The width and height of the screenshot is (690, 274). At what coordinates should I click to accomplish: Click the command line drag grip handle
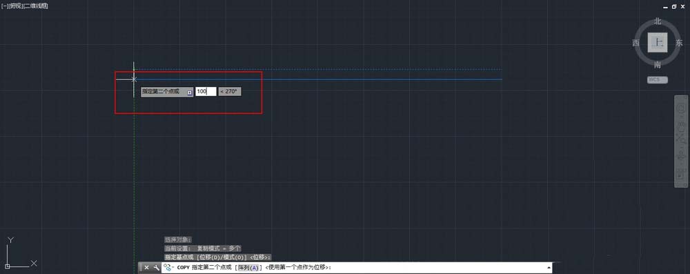click(x=140, y=267)
